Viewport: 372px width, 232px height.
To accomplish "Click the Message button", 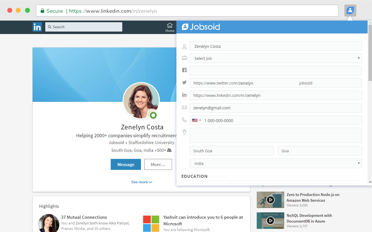I will [x=126, y=164].
